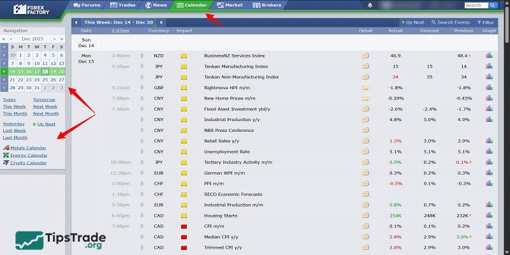Screen dimensions: 510x255
Task: Open the Market tab
Action: click(230, 5)
